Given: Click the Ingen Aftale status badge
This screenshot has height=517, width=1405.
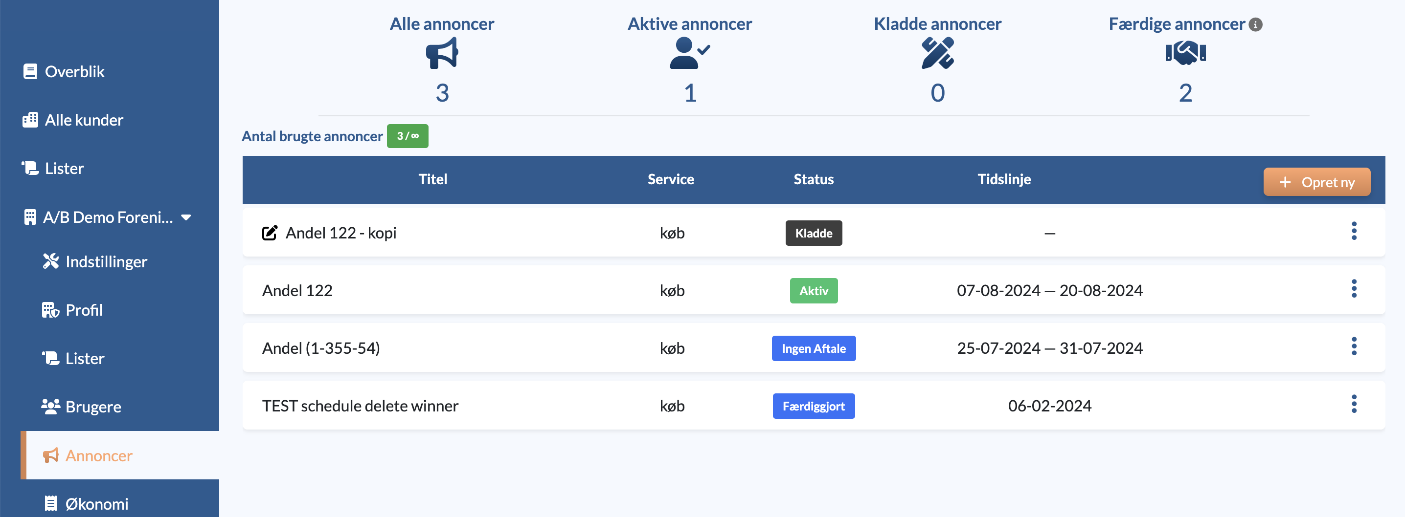Looking at the screenshot, I should [x=814, y=349].
